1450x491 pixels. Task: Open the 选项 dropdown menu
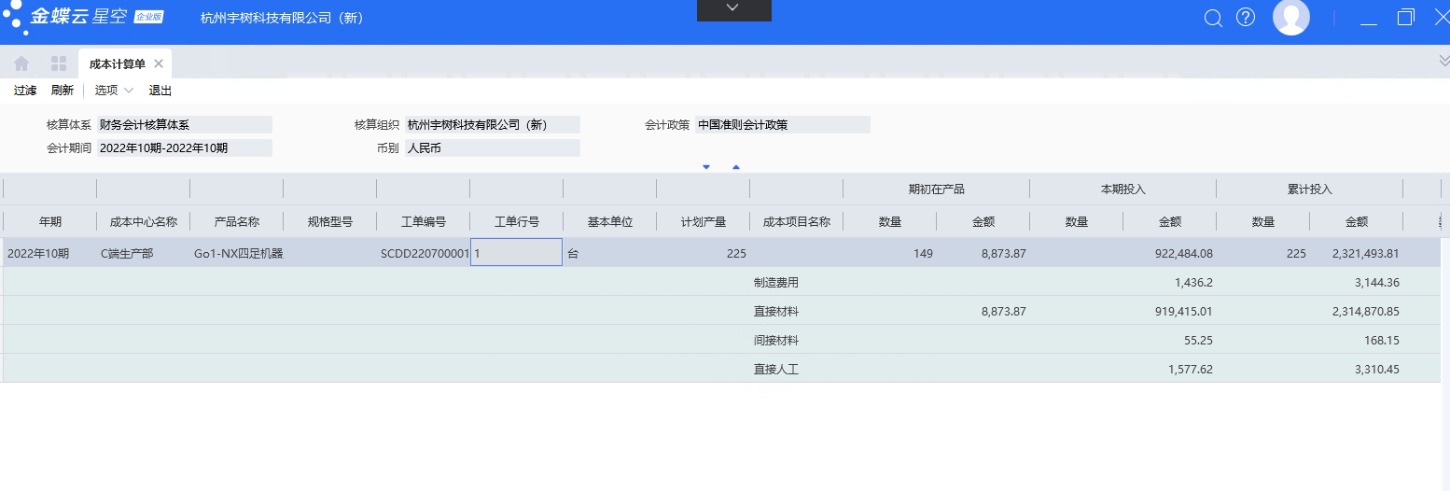[114, 91]
